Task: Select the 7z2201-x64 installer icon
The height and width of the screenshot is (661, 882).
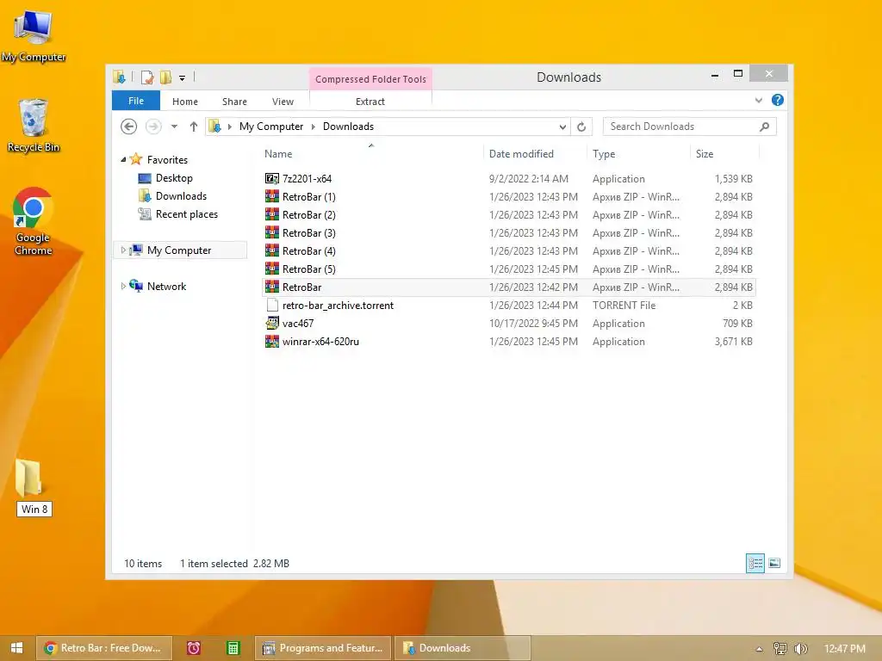Action: pyautogui.click(x=272, y=179)
